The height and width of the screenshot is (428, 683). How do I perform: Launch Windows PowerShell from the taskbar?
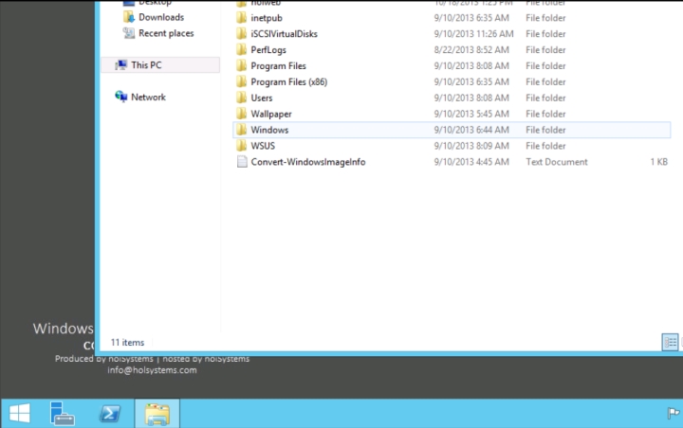(x=111, y=413)
